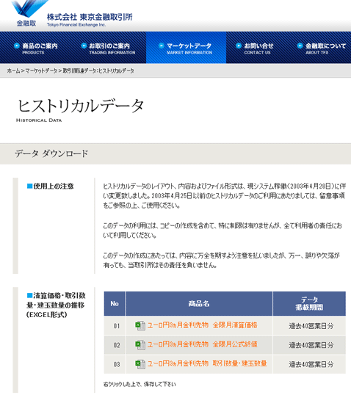Click the bullet icon beside 商品のご案内
The width and height of the screenshot is (351, 395).
tap(17, 46)
